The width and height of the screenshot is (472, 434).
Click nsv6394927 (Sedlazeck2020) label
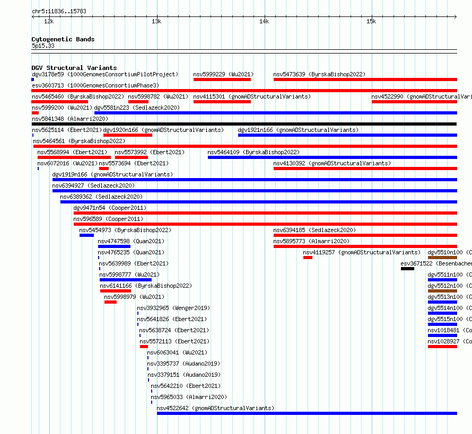click(93, 185)
